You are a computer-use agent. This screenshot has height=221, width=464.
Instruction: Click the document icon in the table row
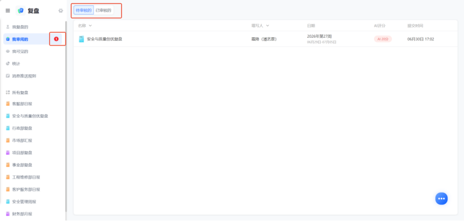coord(81,39)
